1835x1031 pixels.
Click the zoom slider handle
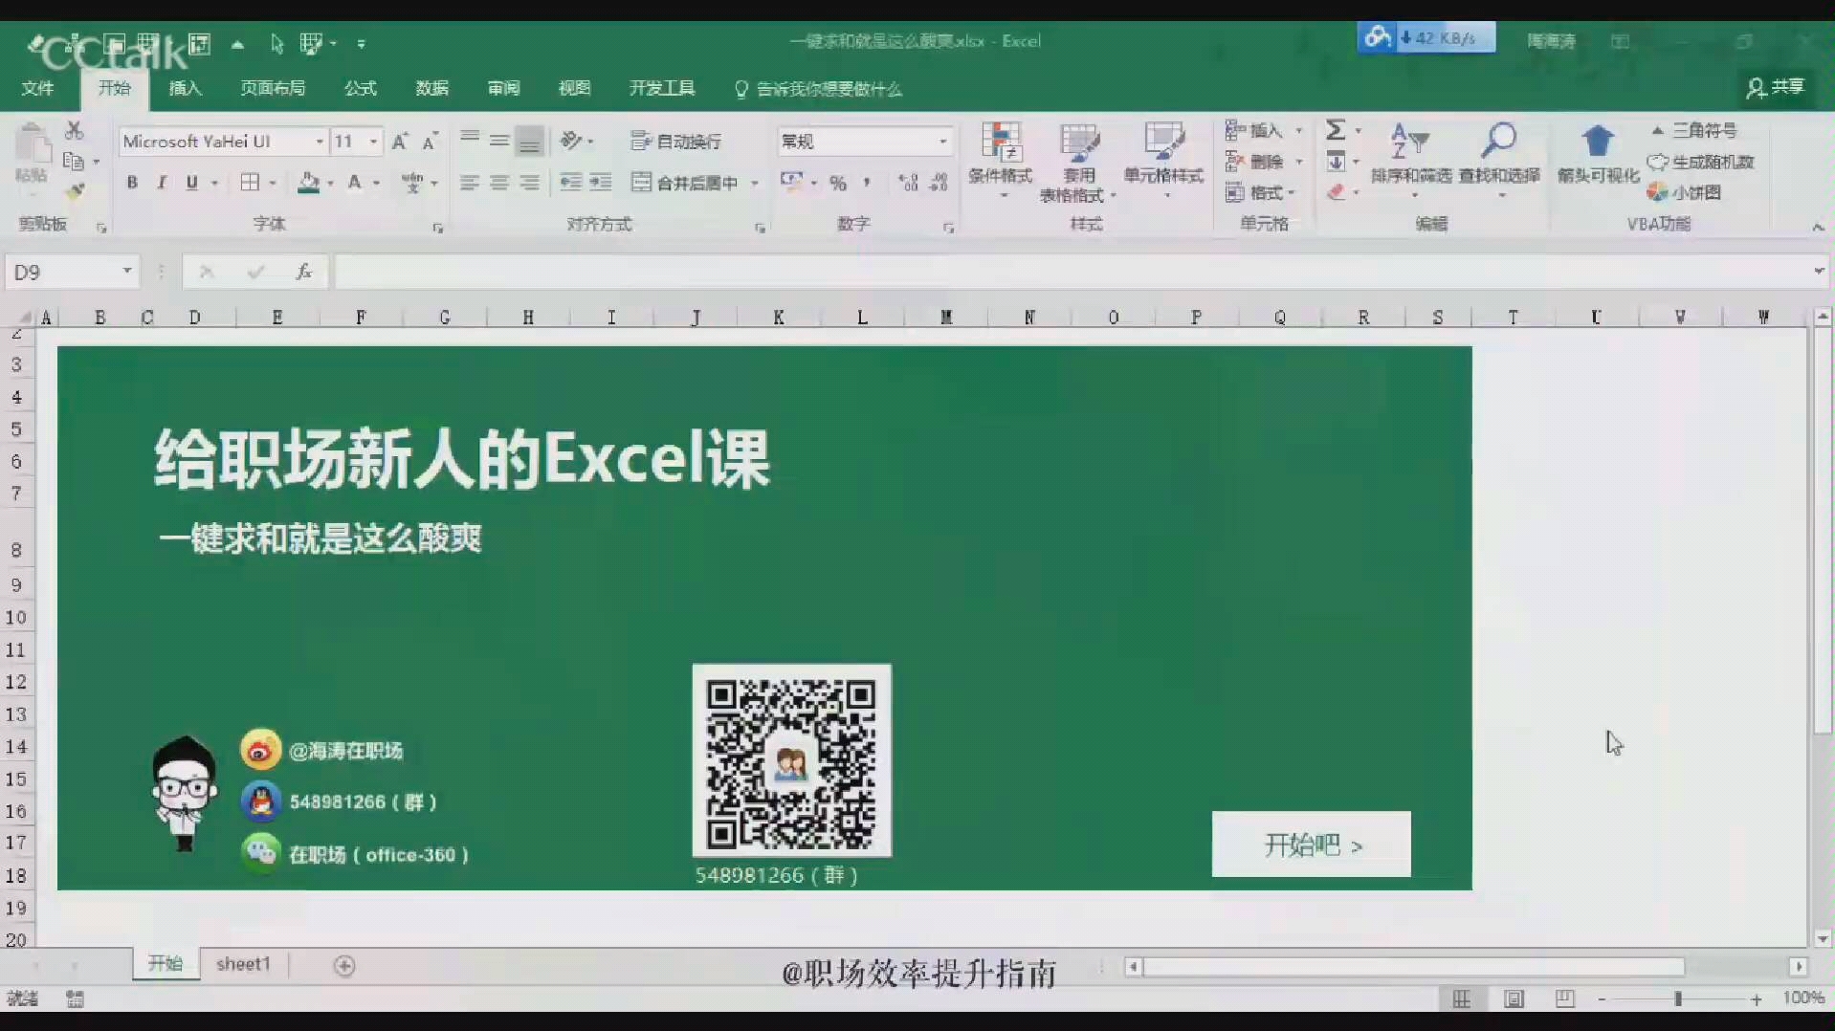tap(1677, 998)
